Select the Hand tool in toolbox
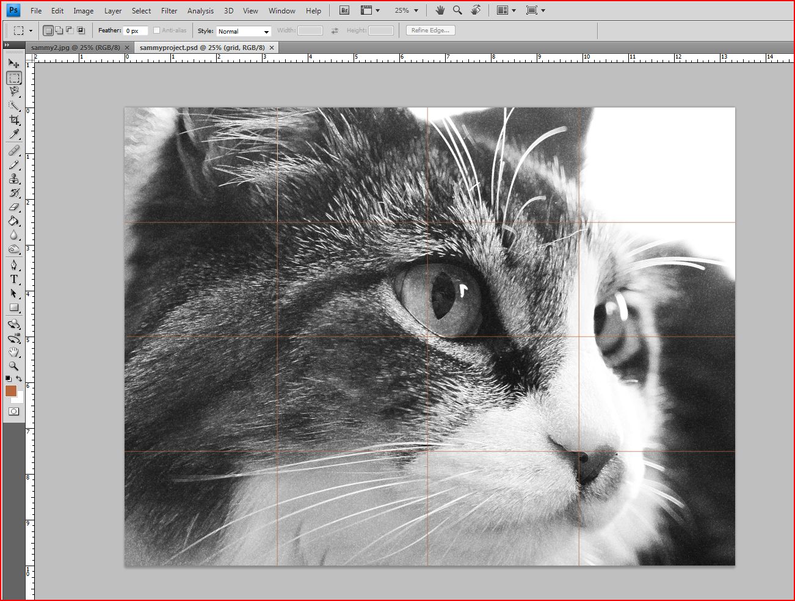Screen dimensions: 795x601 (14, 352)
